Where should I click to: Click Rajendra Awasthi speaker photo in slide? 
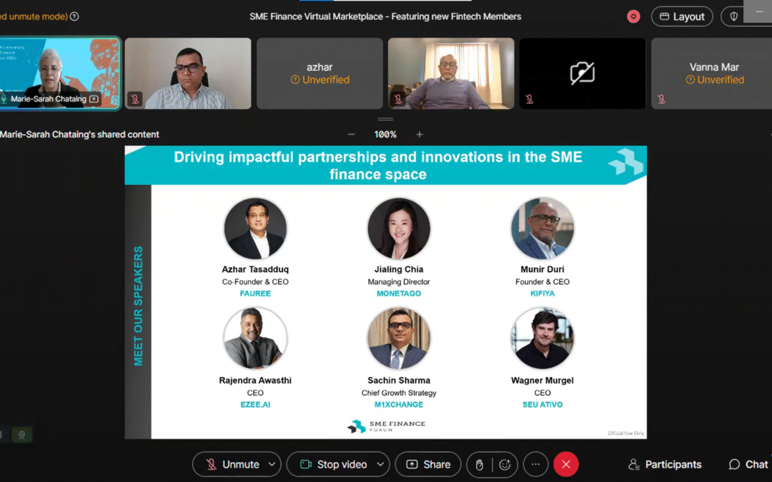click(255, 338)
